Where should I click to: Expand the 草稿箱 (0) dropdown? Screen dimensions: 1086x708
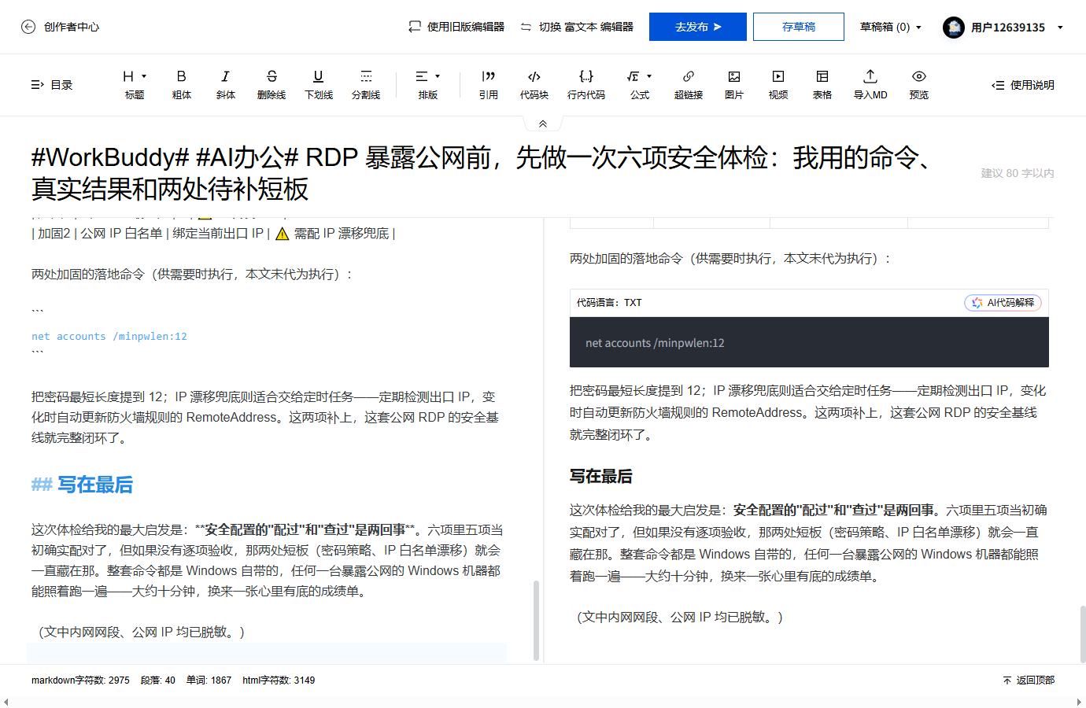pyautogui.click(x=891, y=27)
